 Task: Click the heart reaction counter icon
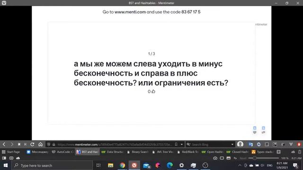[255, 132]
